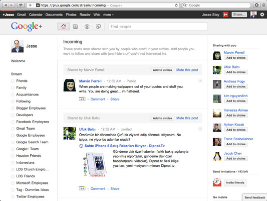The height and width of the screenshot is (201, 267).
Task: Open the Circles icon in Google+ toolbar
Action: 99,27
